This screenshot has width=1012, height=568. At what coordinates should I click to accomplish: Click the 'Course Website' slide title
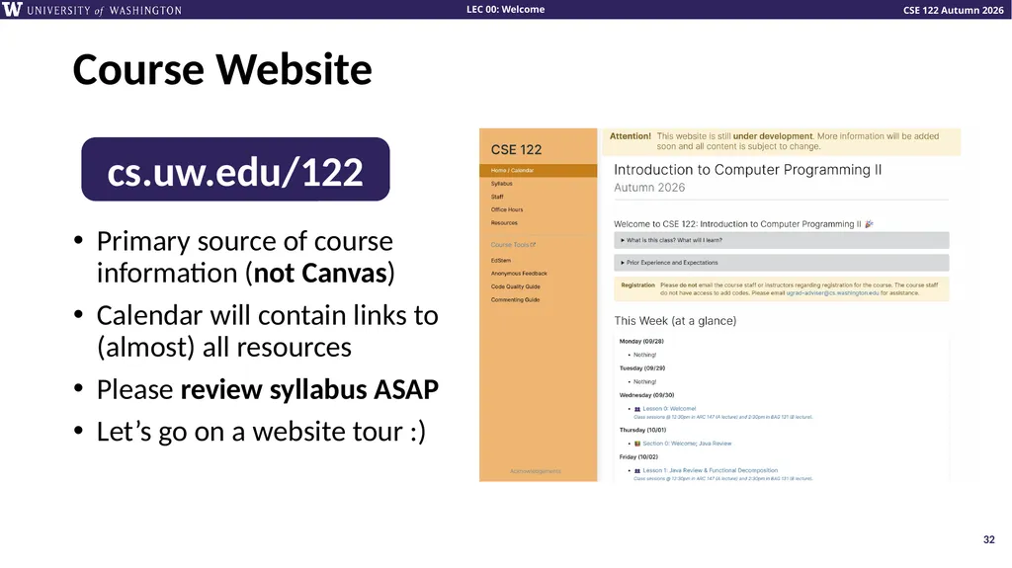(x=222, y=69)
